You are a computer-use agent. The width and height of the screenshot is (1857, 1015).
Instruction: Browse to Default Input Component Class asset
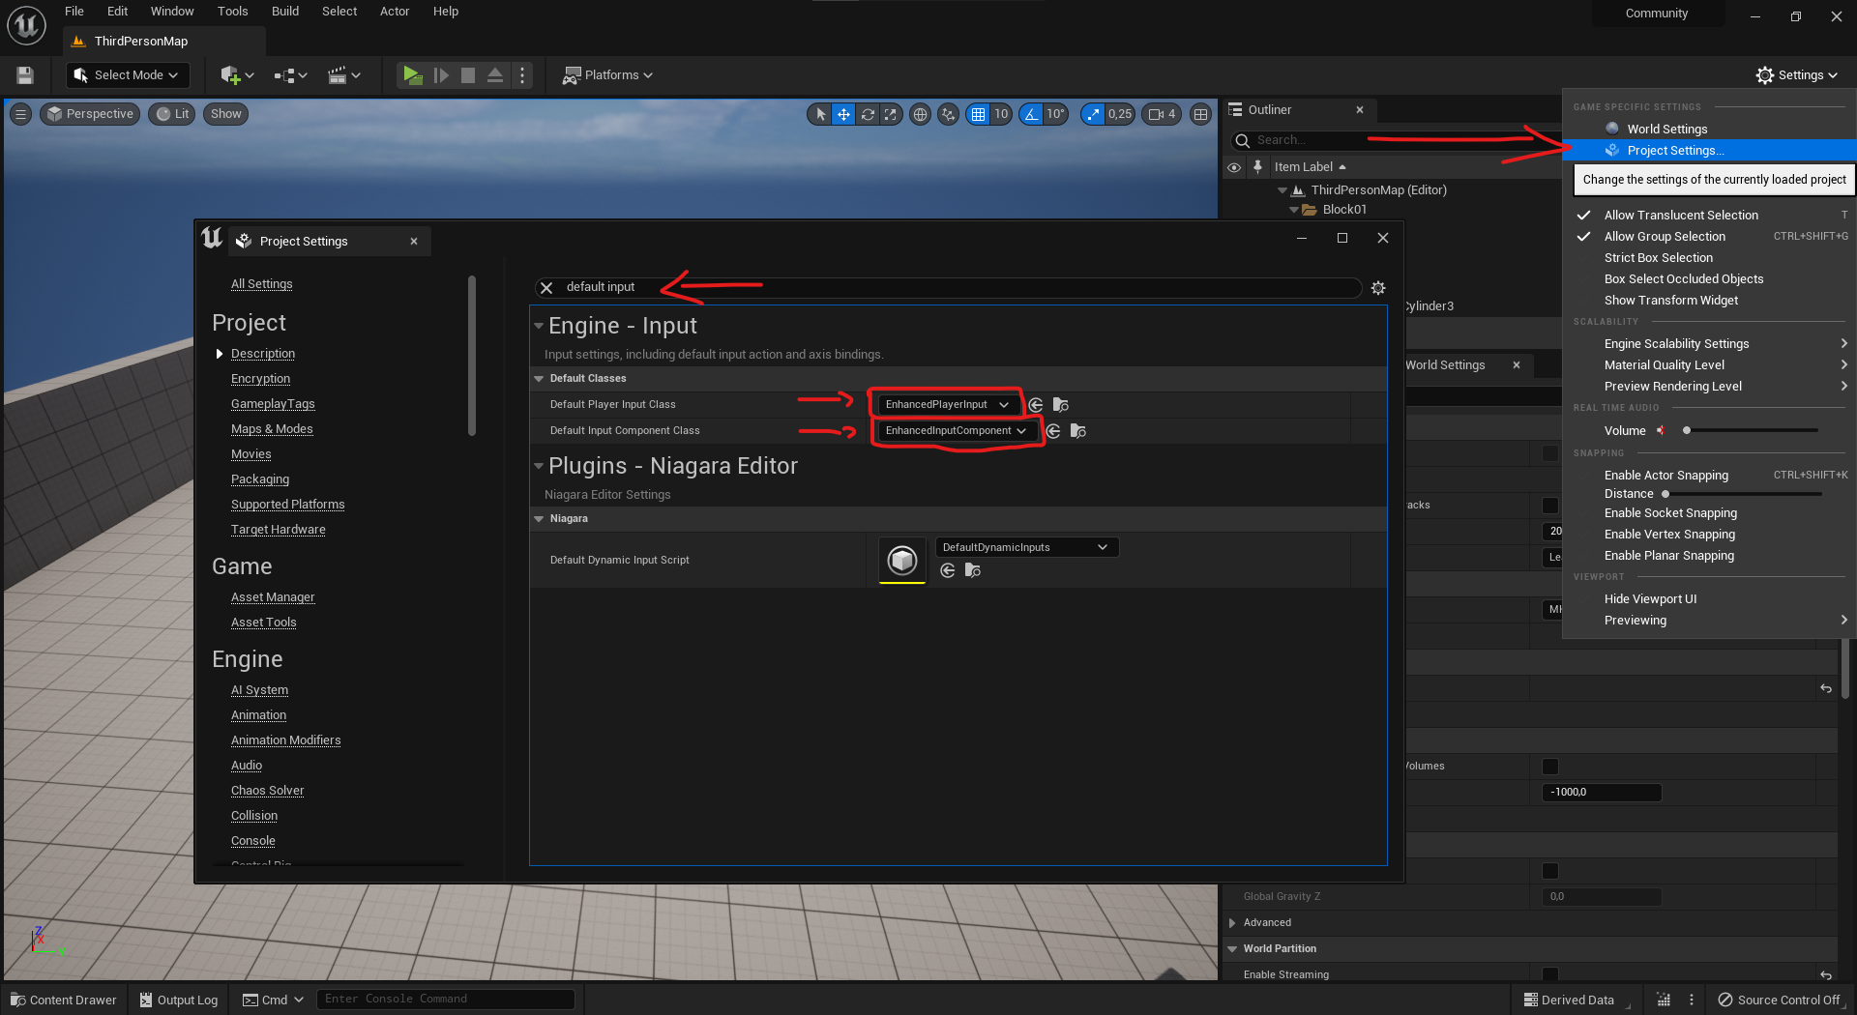click(1078, 430)
